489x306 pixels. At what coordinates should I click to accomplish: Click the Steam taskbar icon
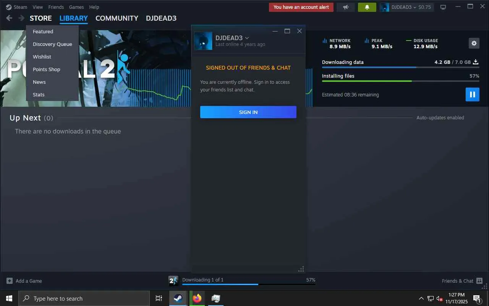tap(178, 298)
